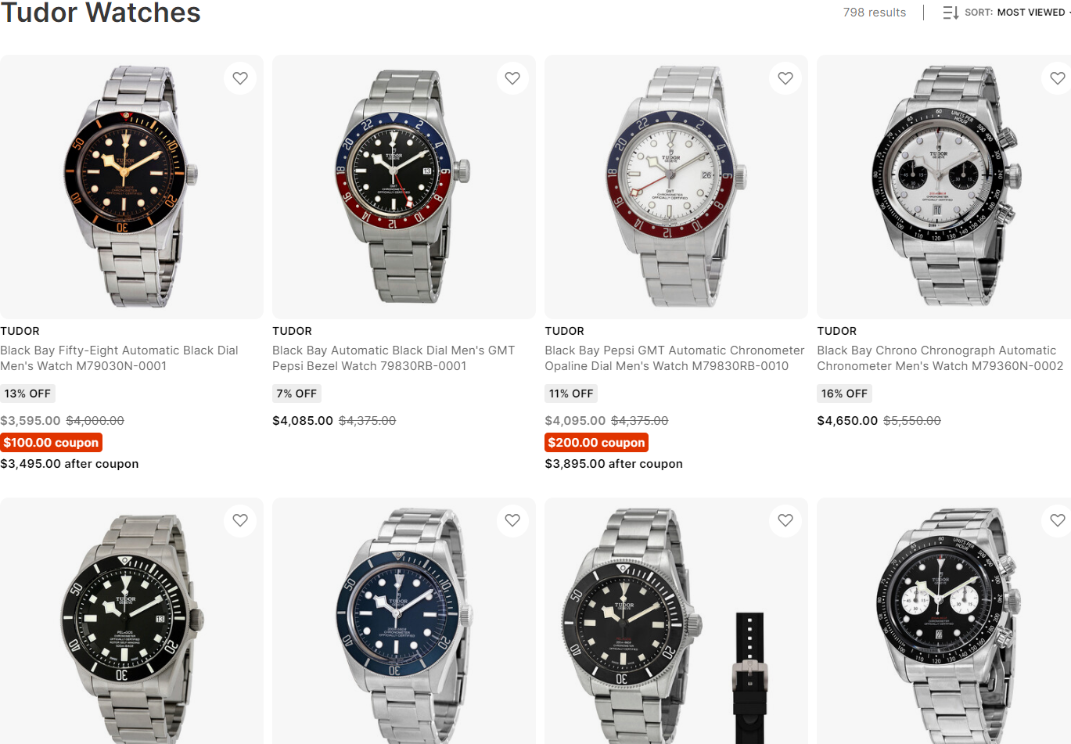Add the bottom-right chronograph to wishlist
The height and width of the screenshot is (744, 1071).
[x=1057, y=520]
